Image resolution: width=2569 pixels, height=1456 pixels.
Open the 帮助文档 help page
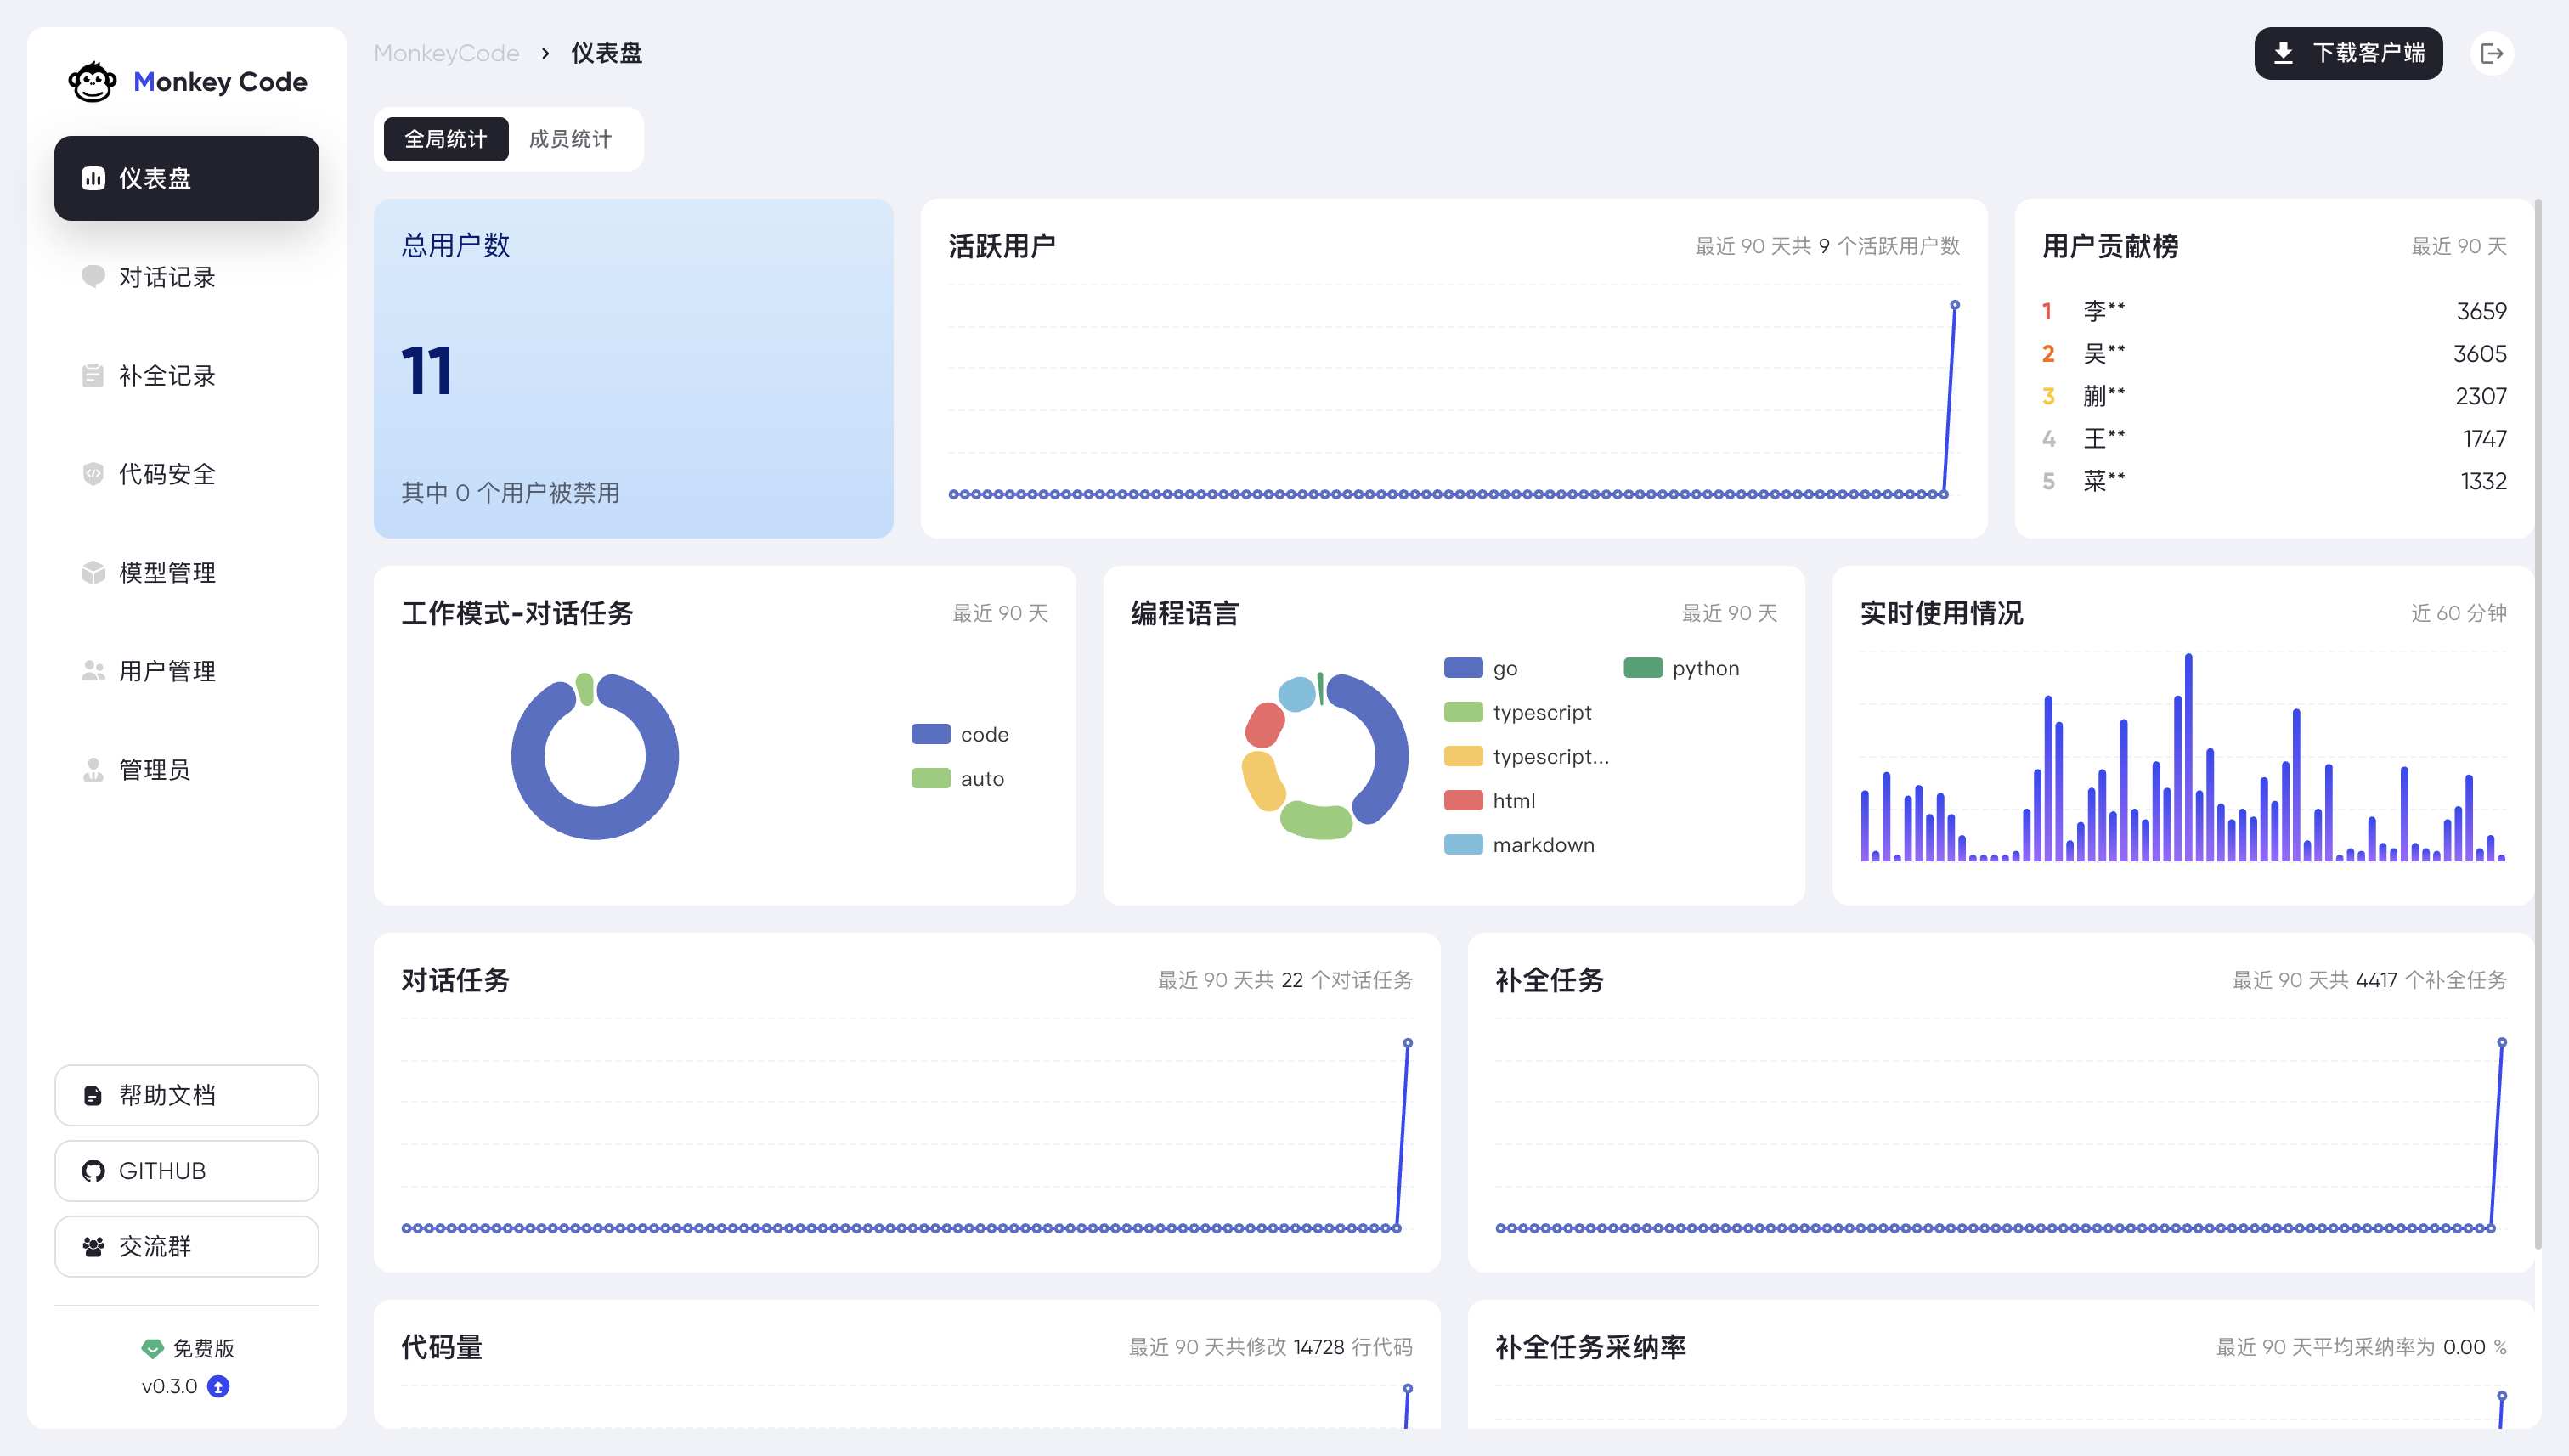coord(186,1095)
